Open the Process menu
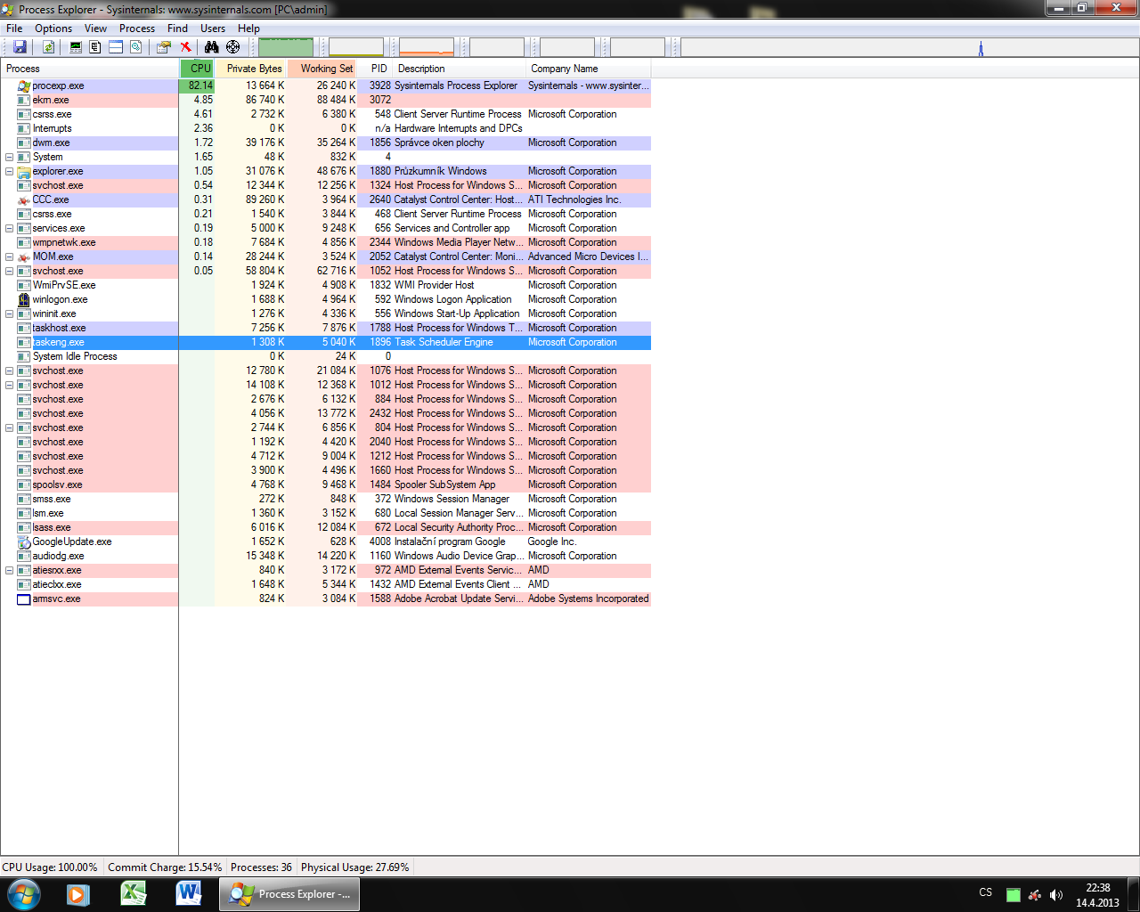The width and height of the screenshot is (1140, 912). click(137, 28)
